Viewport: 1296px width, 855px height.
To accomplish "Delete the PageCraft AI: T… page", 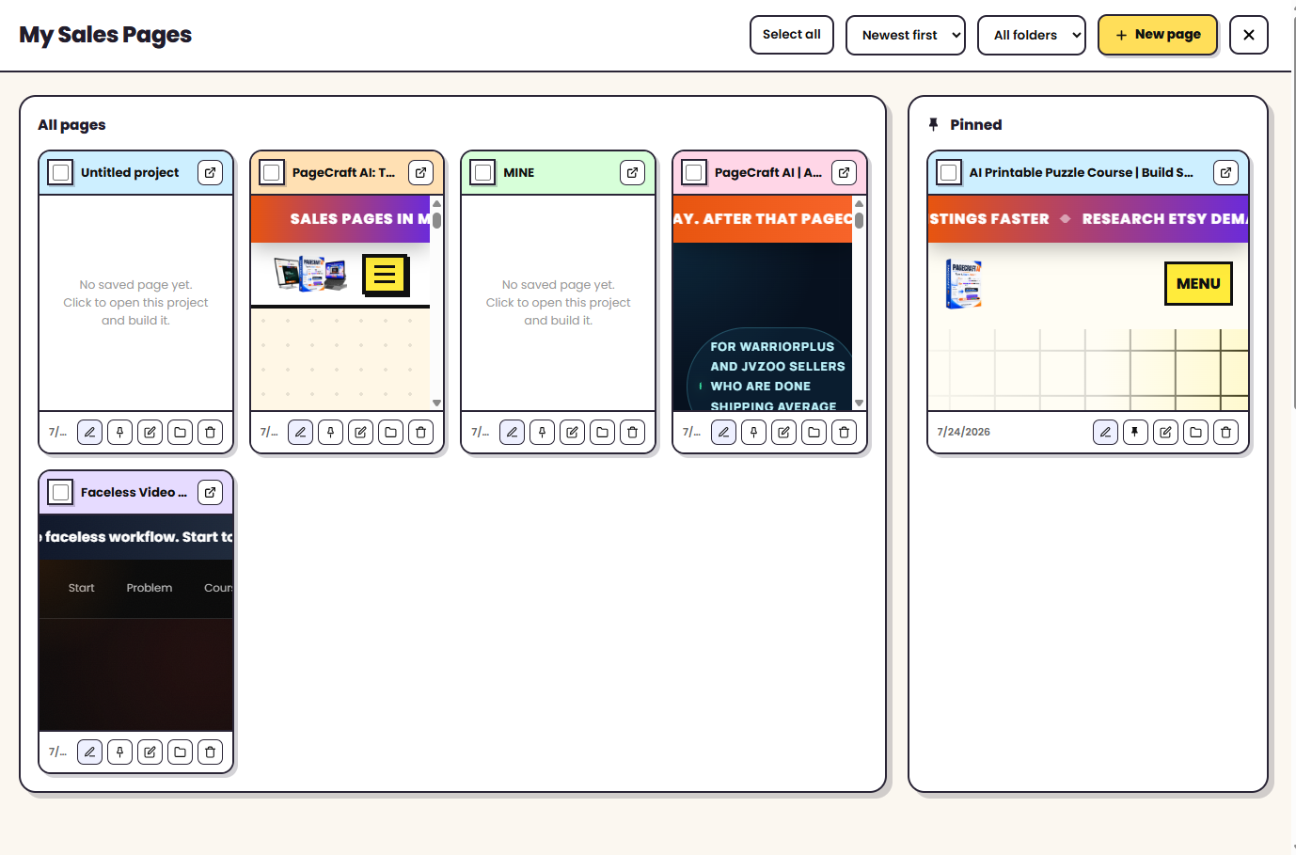I will 420,433.
